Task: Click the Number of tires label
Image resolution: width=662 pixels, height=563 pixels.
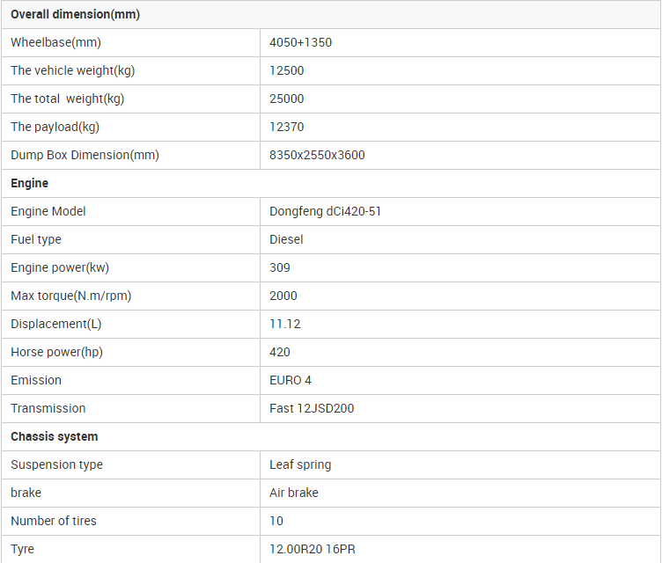Action: (x=54, y=521)
